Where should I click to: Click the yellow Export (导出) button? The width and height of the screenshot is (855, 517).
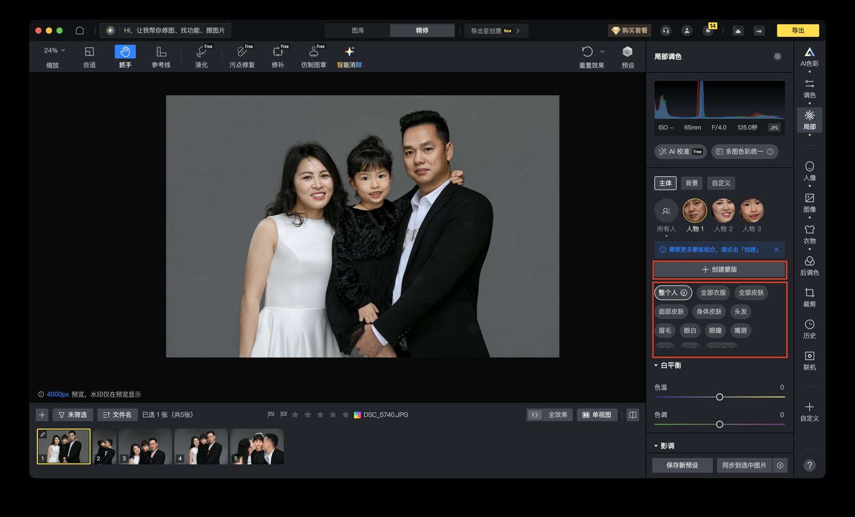797,30
